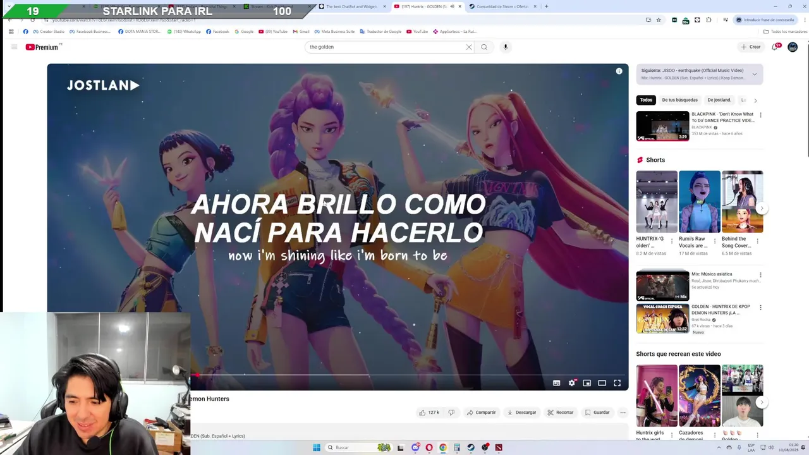The image size is (809, 455).
Task: Clear the search box with the X
Action: [x=469, y=47]
